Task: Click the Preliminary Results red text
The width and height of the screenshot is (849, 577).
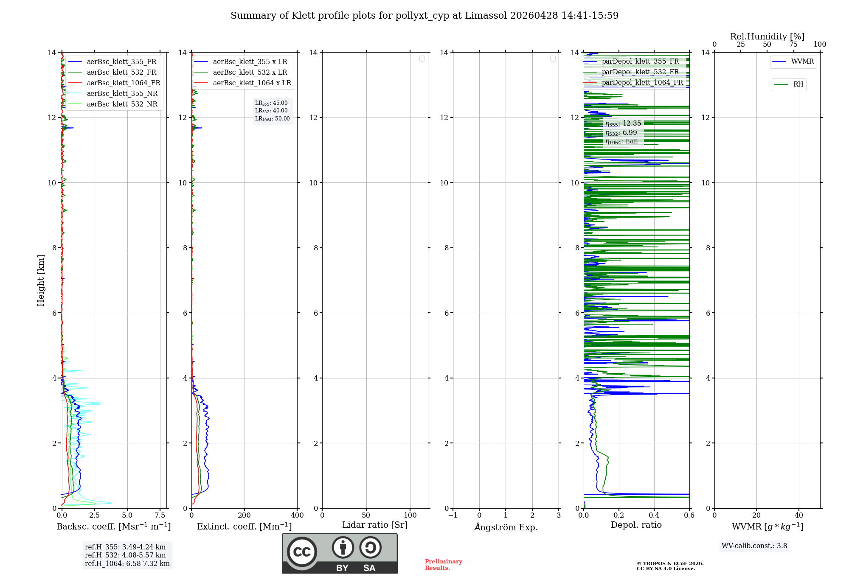Action: point(443,565)
